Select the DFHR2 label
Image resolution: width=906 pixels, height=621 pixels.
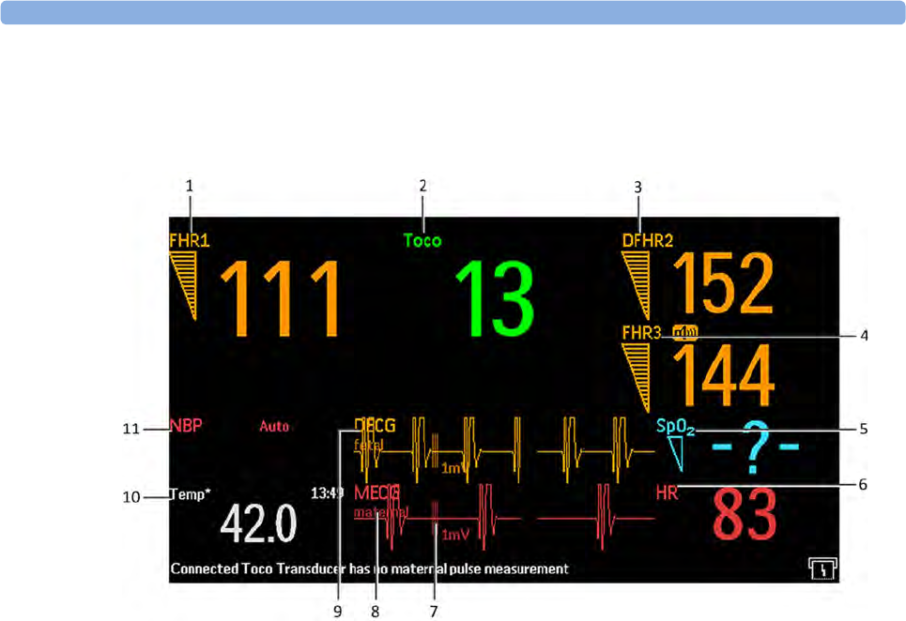click(x=648, y=241)
